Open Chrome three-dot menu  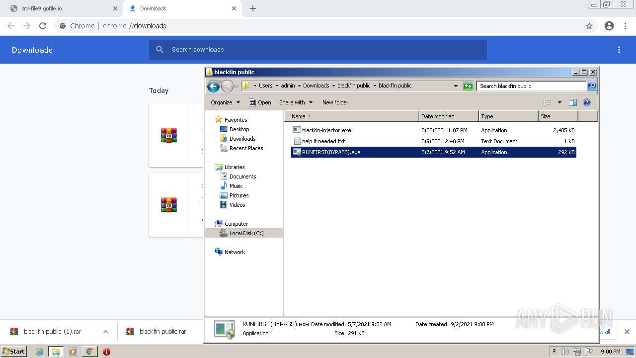pyautogui.click(x=626, y=26)
